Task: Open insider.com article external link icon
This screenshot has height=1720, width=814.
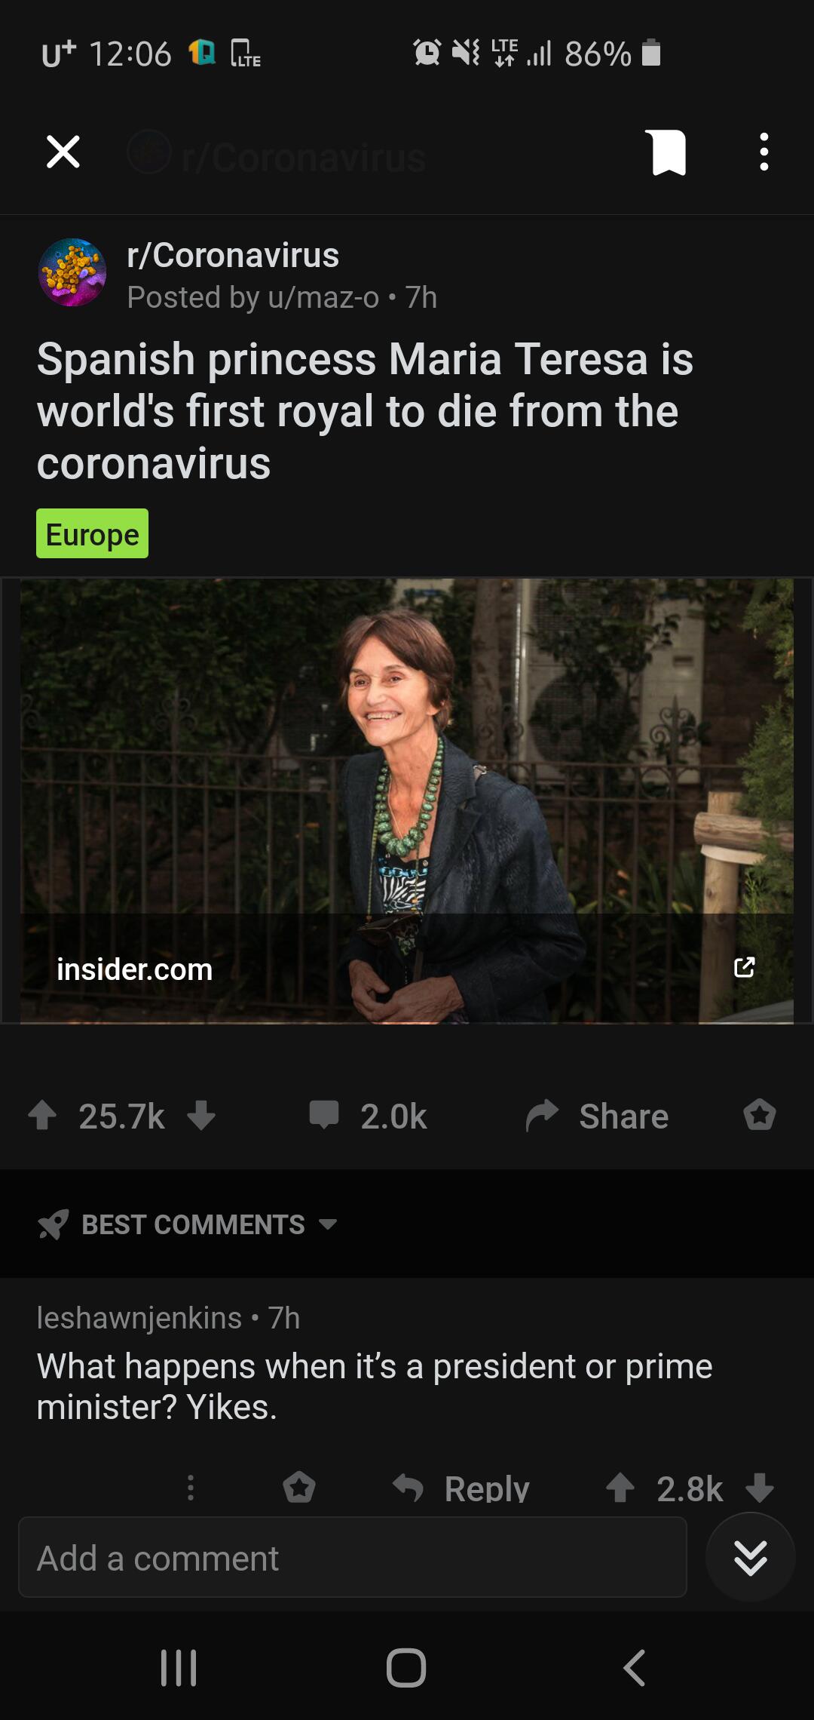Action: (745, 967)
